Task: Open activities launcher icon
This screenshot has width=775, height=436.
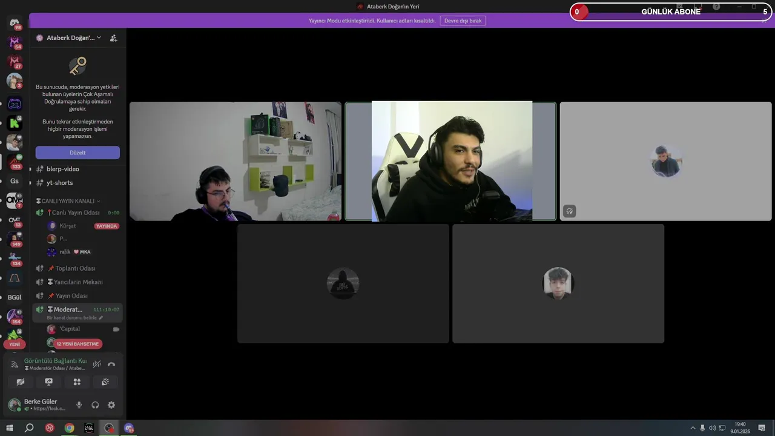Action: [77, 382]
